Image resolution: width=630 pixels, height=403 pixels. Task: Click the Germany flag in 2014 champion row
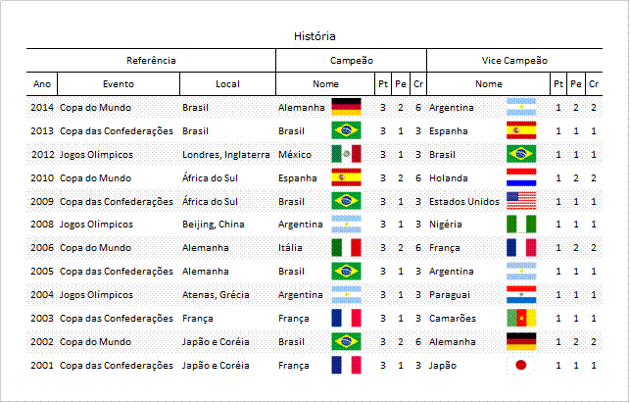coord(346,107)
